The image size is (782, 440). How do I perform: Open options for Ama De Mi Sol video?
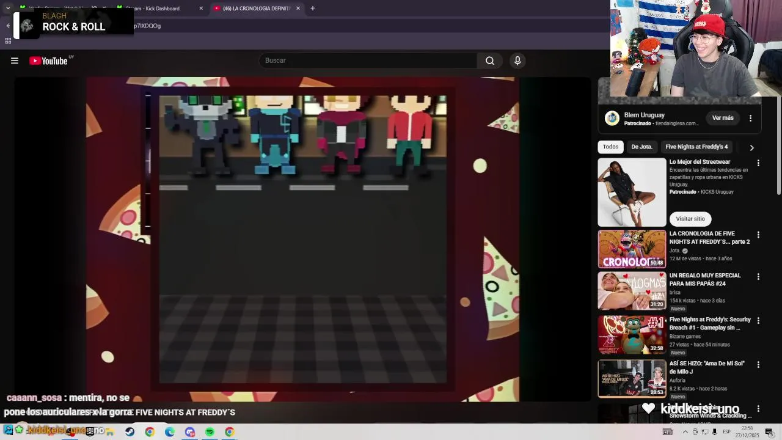pos(758,365)
